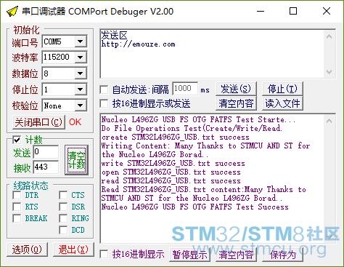Open the parity dropdown showing None
The height and width of the screenshot is (267, 344).
(x=81, y=105)
